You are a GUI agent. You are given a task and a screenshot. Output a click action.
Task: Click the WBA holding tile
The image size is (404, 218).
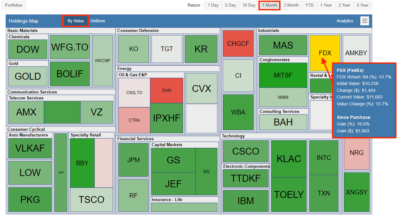[x=238, y=112]
